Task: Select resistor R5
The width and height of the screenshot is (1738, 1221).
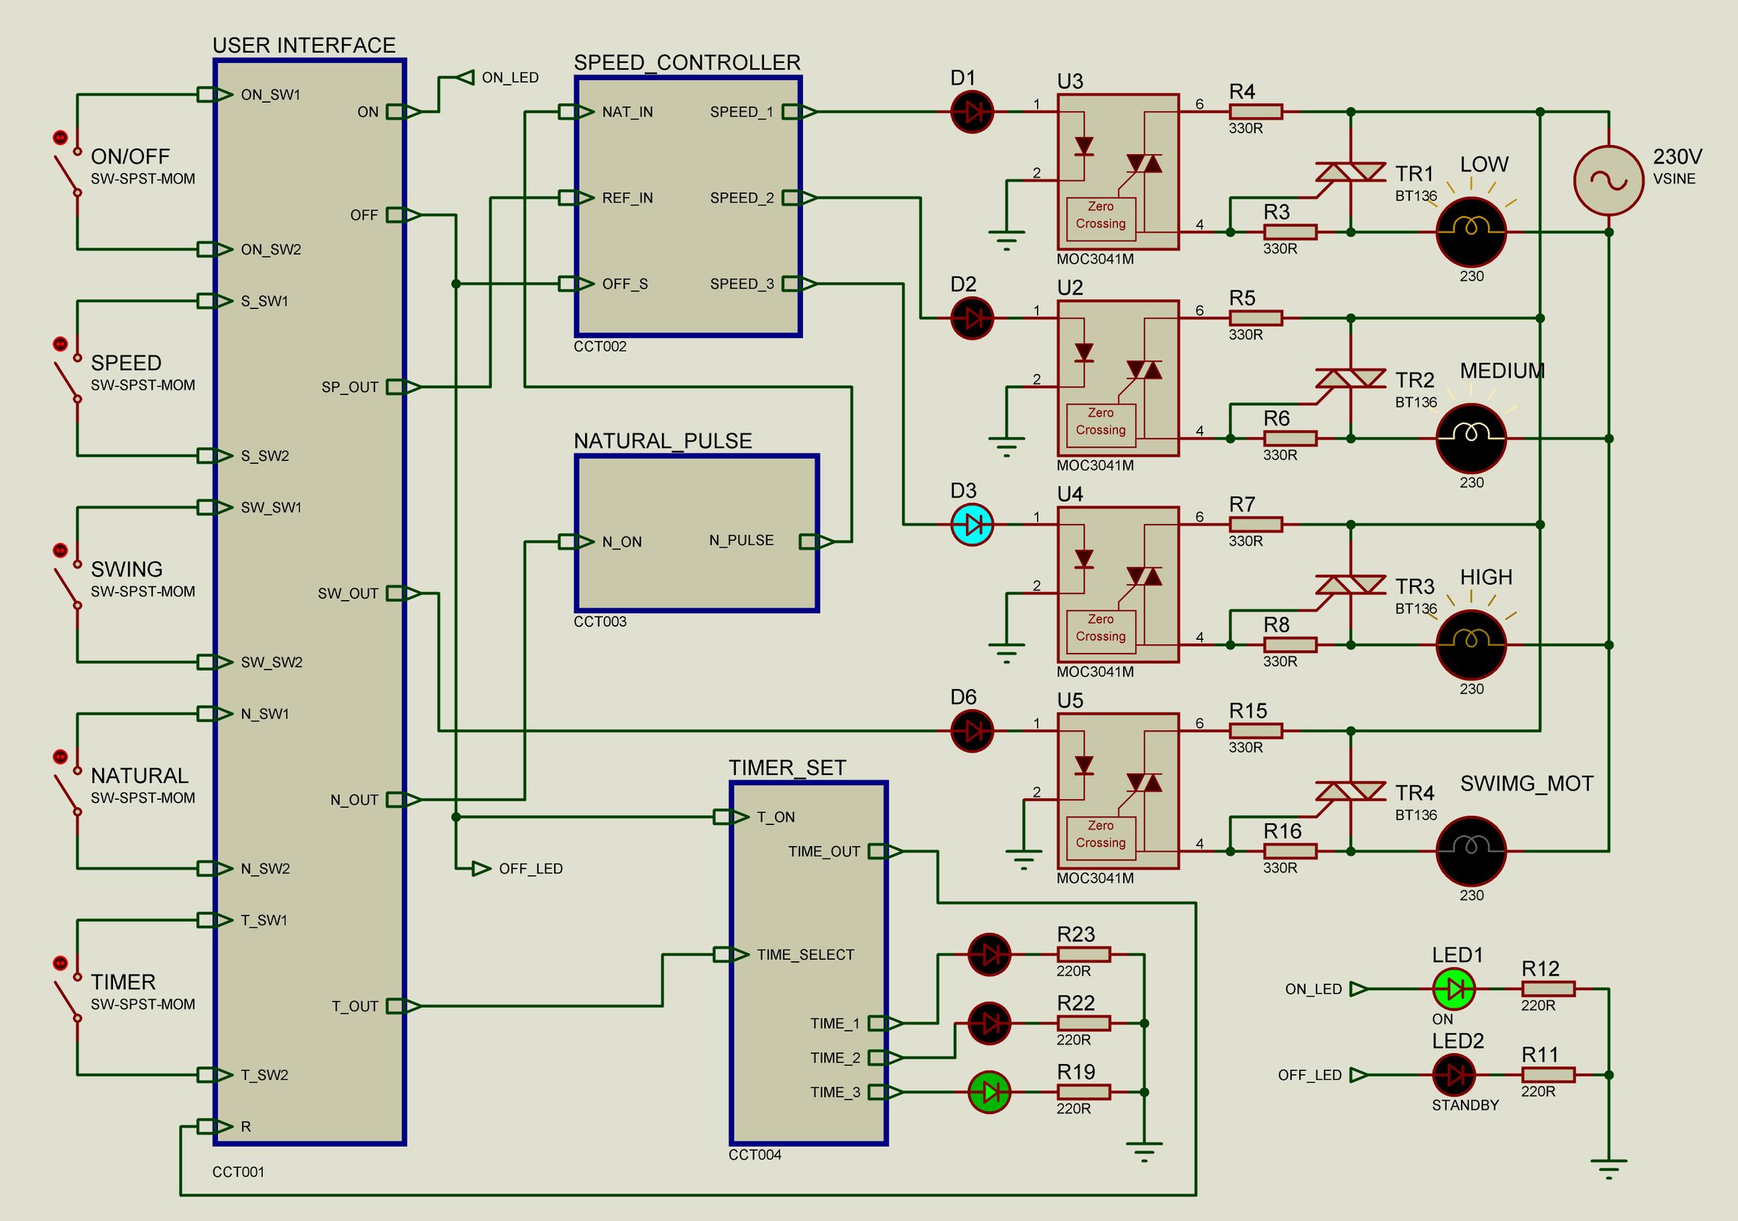Action: (x=1256, y=318)
